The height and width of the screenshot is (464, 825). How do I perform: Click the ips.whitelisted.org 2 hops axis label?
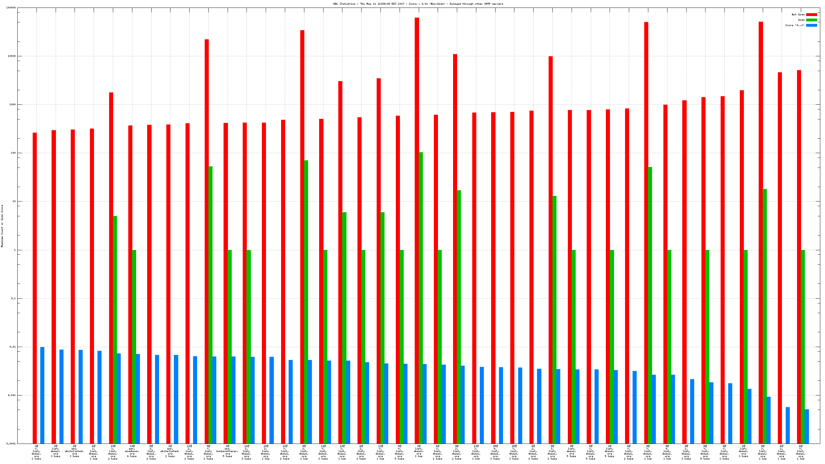tap(170, 452)
